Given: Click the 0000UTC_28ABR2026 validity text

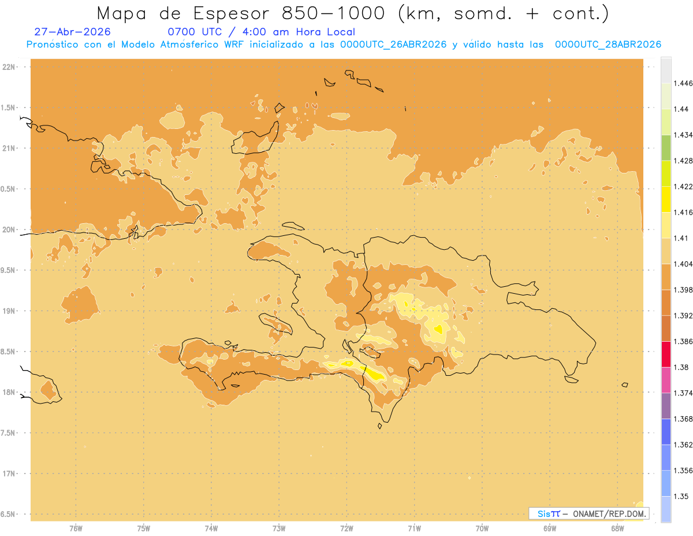Looking at the screenshot, I should click(608, 45).
